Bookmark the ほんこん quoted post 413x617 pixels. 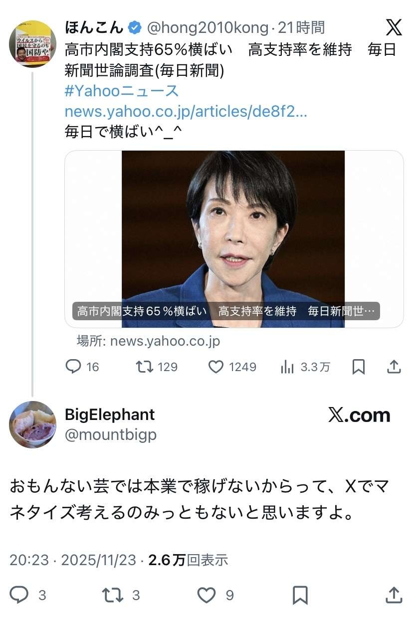point(359,367)
